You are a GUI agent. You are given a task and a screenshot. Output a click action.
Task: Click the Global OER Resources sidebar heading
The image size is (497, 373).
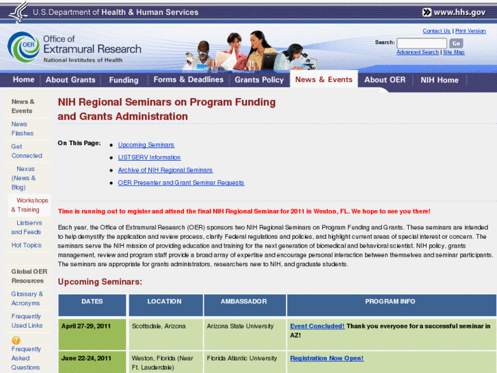click(29, 276)
